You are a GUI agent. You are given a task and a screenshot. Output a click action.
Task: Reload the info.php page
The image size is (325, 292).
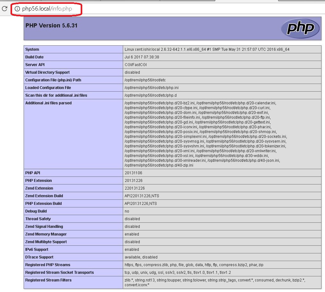click(x=4, y=9)
